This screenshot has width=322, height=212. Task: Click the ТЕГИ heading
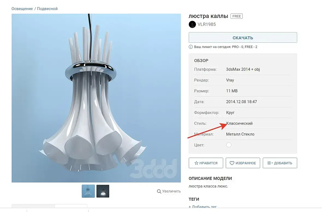pyautogui.click(x=194, y=199)
